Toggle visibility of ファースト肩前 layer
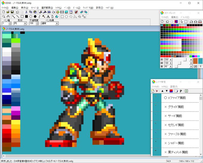This screenshot has height=163, width=203. [165, 134]
